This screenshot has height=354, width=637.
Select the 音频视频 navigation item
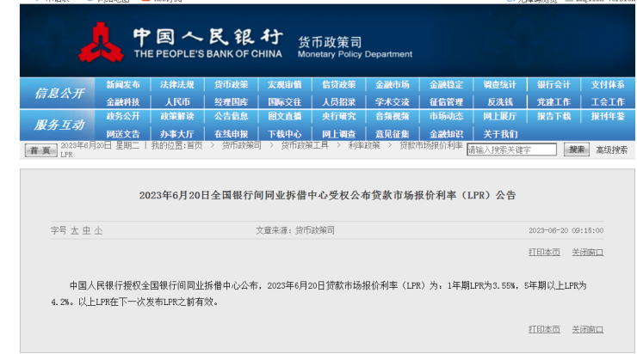click(x=392, y=116)
